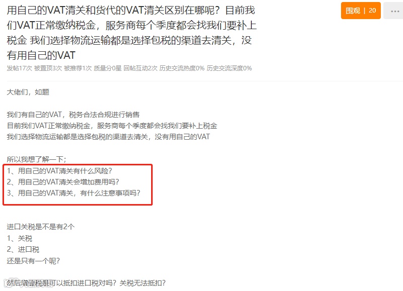Click question 1 about VAT清关 风险

click(59, 171)
